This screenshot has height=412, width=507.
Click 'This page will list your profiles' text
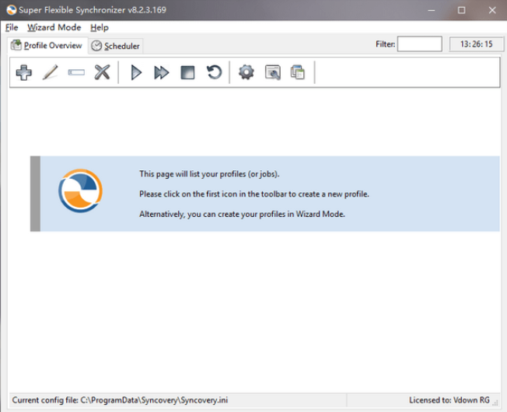tap(209, 174)
